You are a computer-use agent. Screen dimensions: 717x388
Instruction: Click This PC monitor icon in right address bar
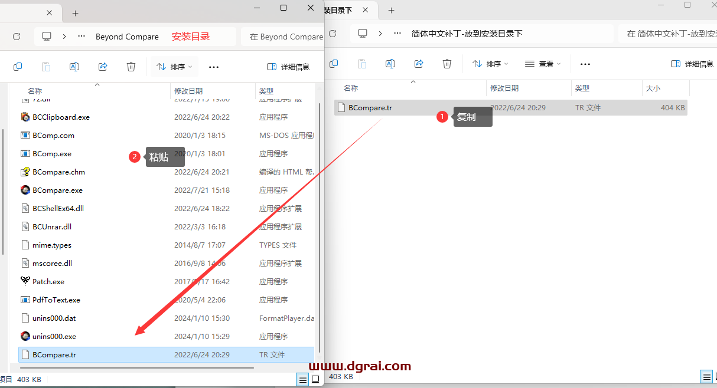(363, 34)
